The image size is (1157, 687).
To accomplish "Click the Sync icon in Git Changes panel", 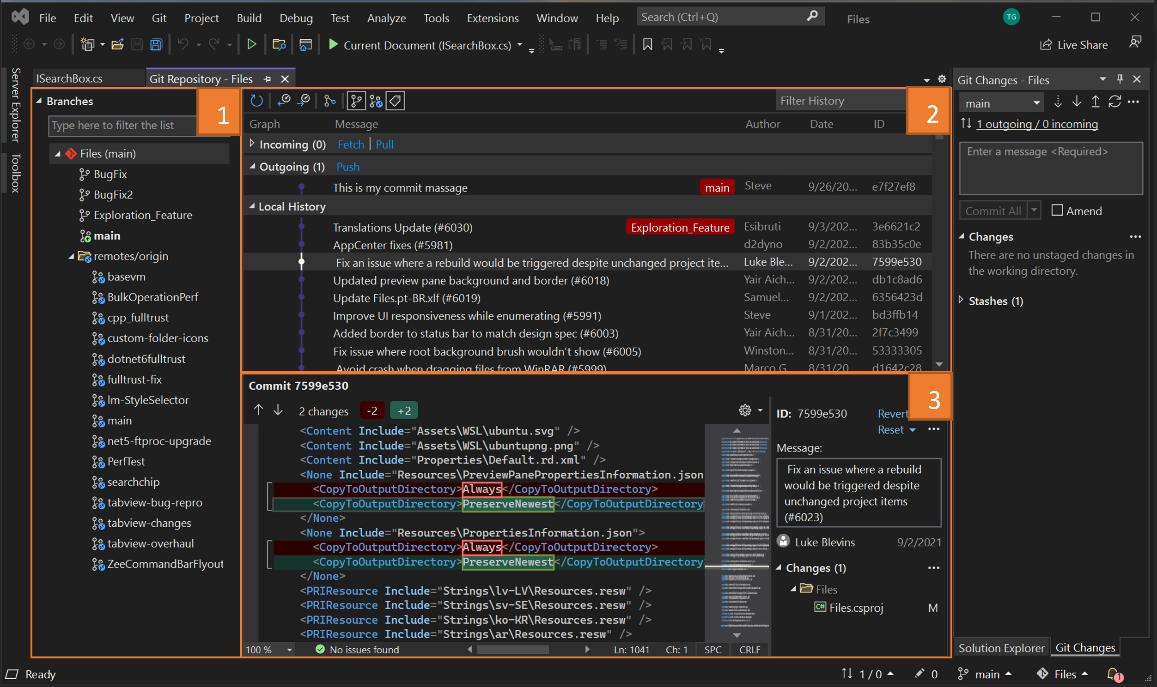I will (x=1114, y=102).
